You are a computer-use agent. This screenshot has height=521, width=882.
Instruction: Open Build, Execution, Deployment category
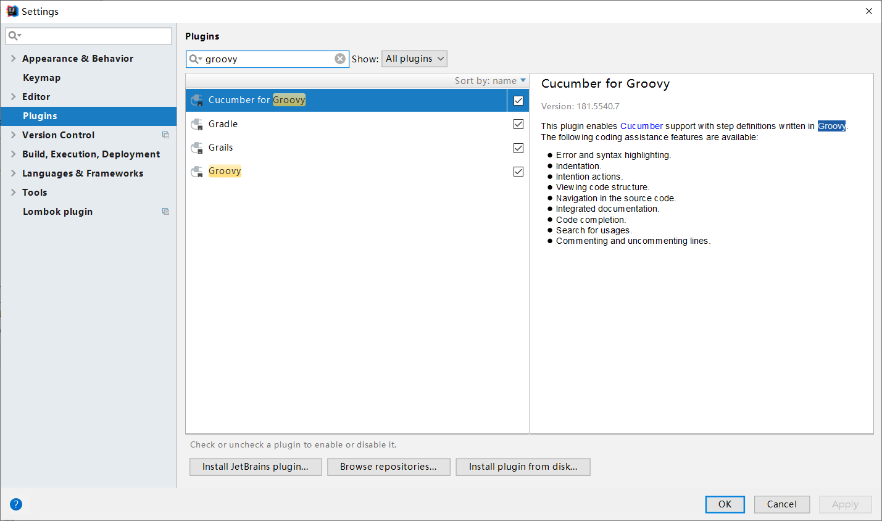(91, 154)
